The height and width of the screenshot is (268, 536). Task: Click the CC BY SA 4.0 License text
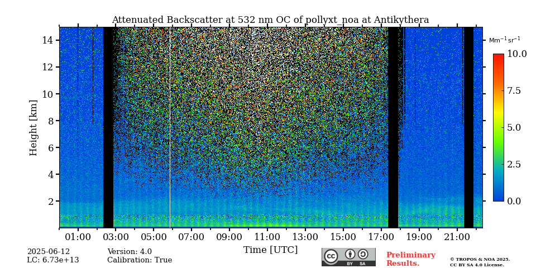click(477, 265)
